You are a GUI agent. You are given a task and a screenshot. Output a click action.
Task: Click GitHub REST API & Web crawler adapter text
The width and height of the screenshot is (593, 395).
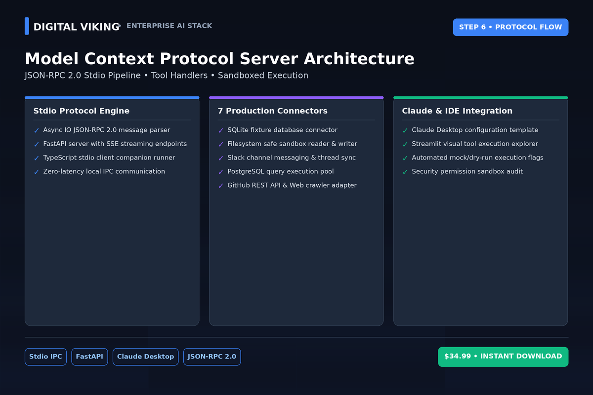point(292,185)
